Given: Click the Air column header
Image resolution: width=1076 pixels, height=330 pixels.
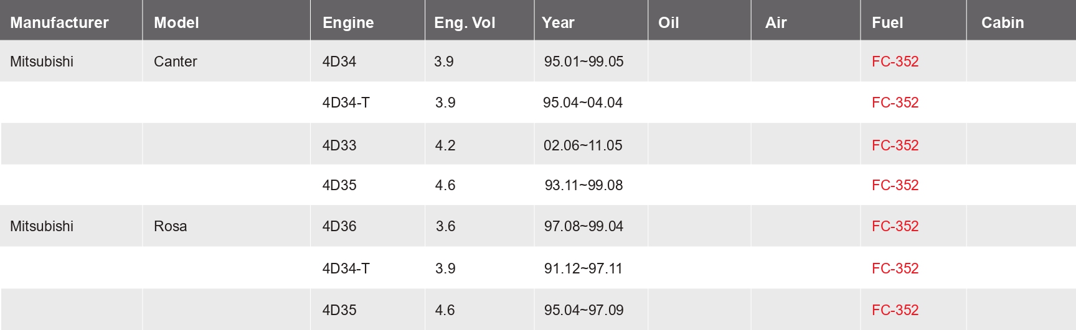Looking at the screenshot, I should 776,23.
